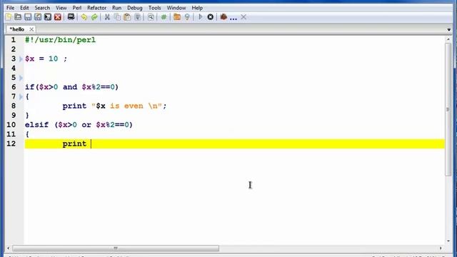Toggle fold marker on line 7
The height and width of the screenshot is (257, 457).
(21, 97)
